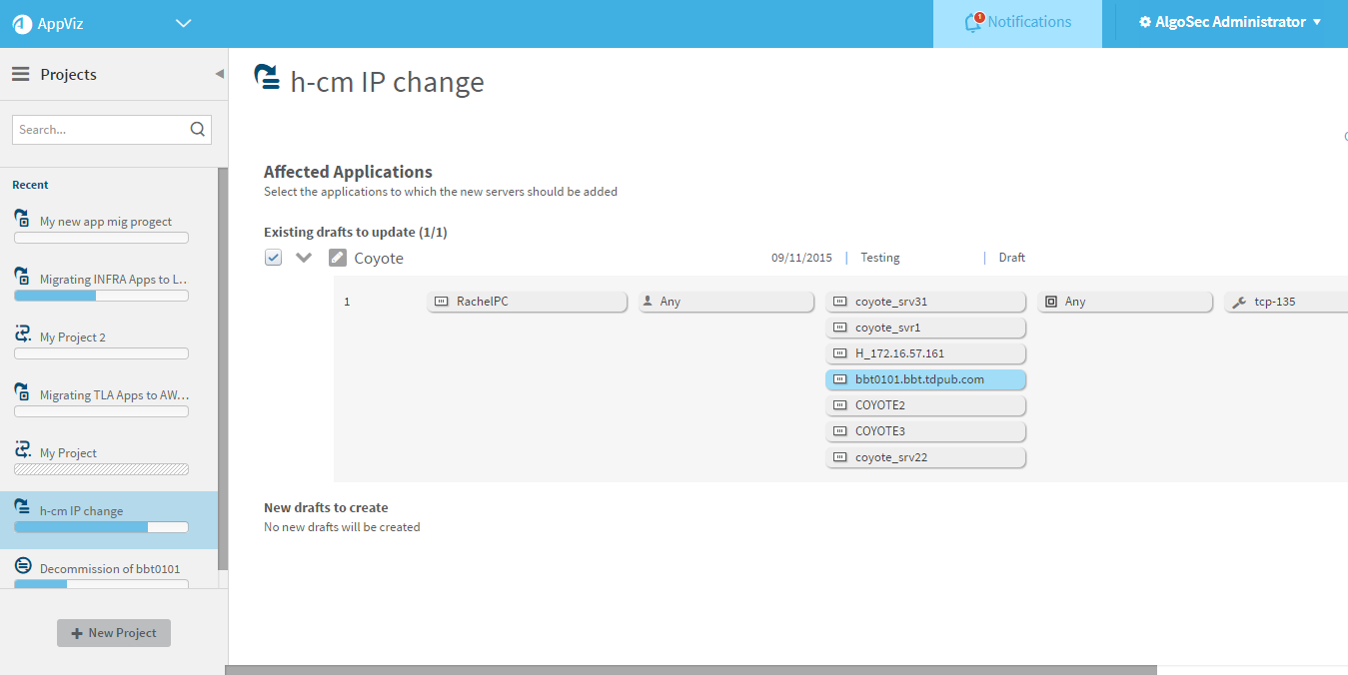This screenshot has height=675, width=1348.
Task: Click the New Project button
Action: click(x=114, y=633)
